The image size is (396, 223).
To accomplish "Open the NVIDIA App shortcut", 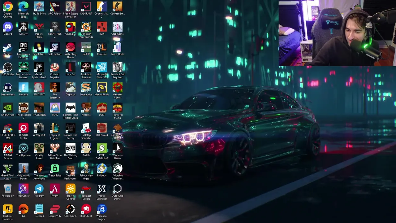I will (x=8, y=108).
